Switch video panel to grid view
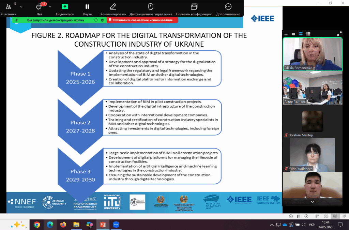This screenshot has height=230, width=349. [308, 34]
